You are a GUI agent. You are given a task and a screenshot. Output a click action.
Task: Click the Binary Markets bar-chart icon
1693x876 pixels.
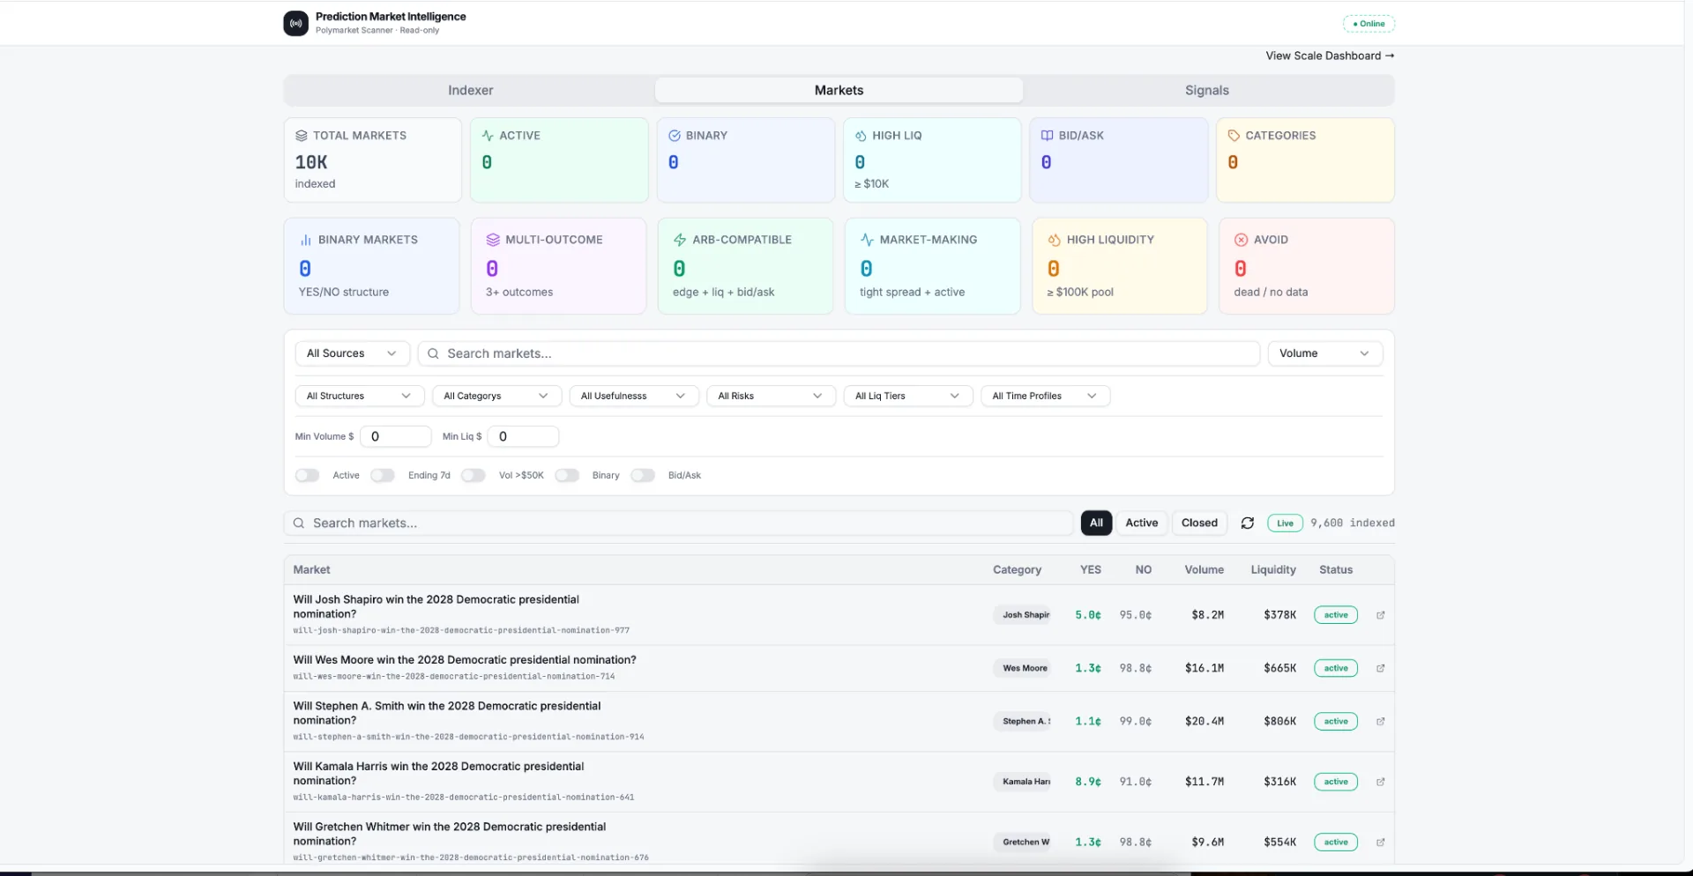(306, 240)
